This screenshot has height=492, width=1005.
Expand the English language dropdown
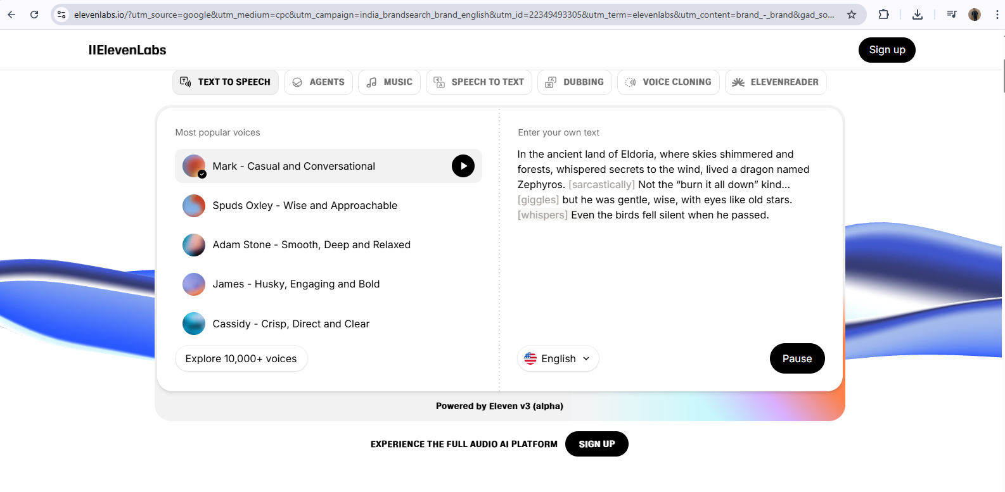click(558, 358)
